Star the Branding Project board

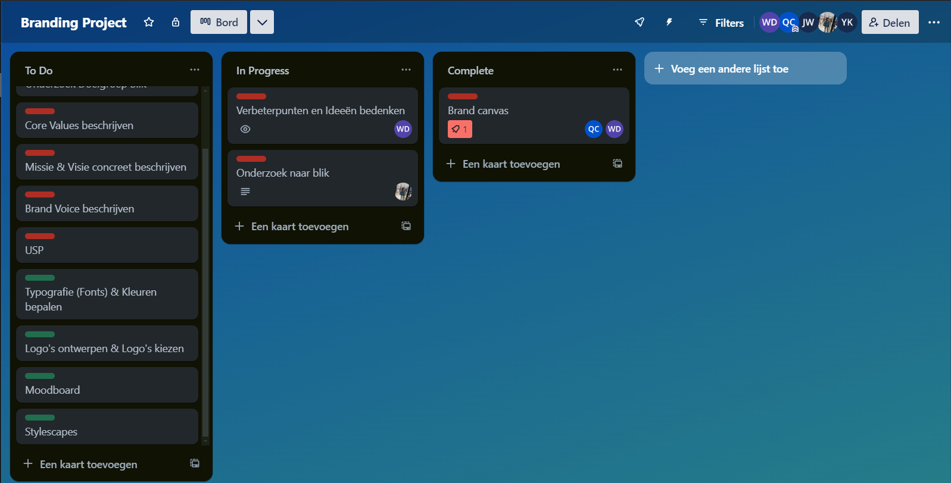[149, 22]
